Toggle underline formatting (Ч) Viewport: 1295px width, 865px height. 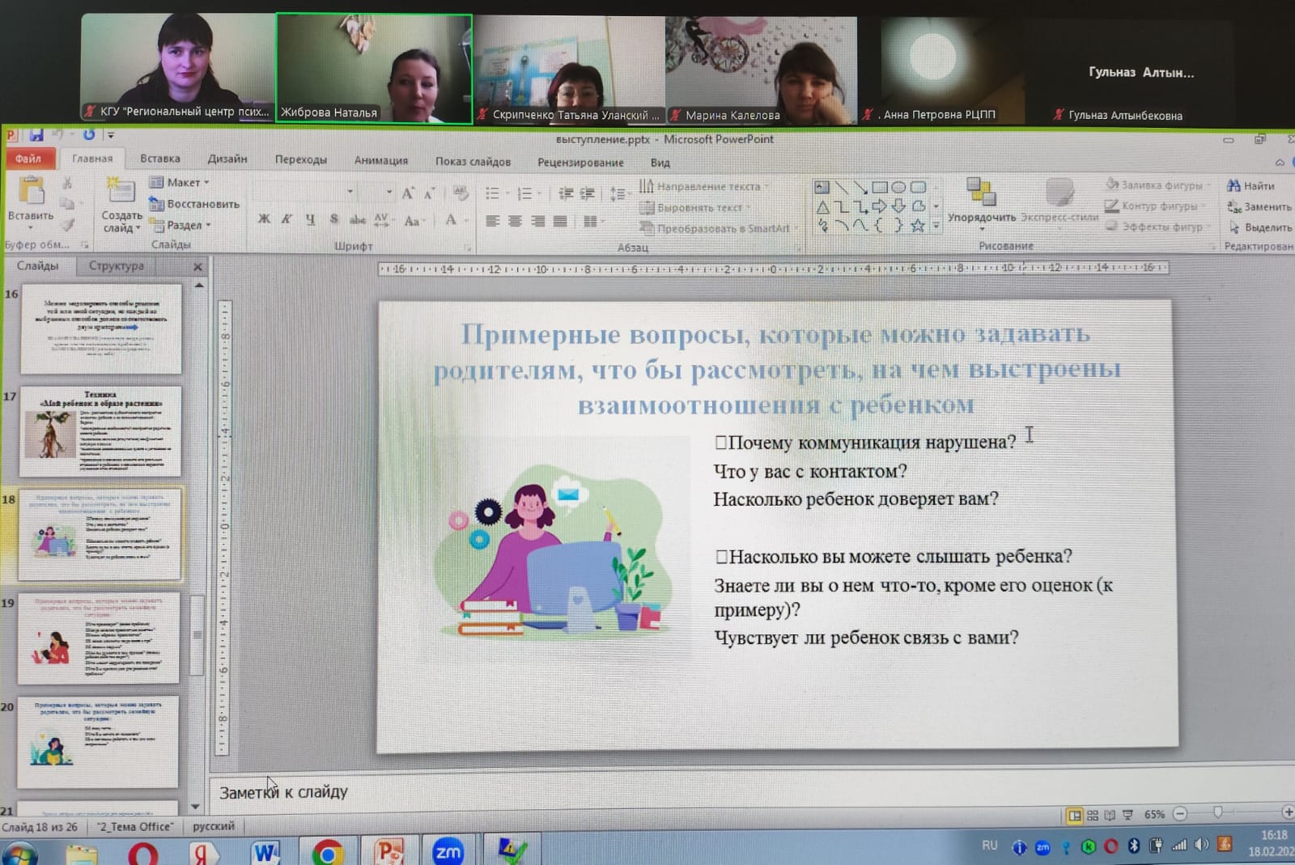310,219
